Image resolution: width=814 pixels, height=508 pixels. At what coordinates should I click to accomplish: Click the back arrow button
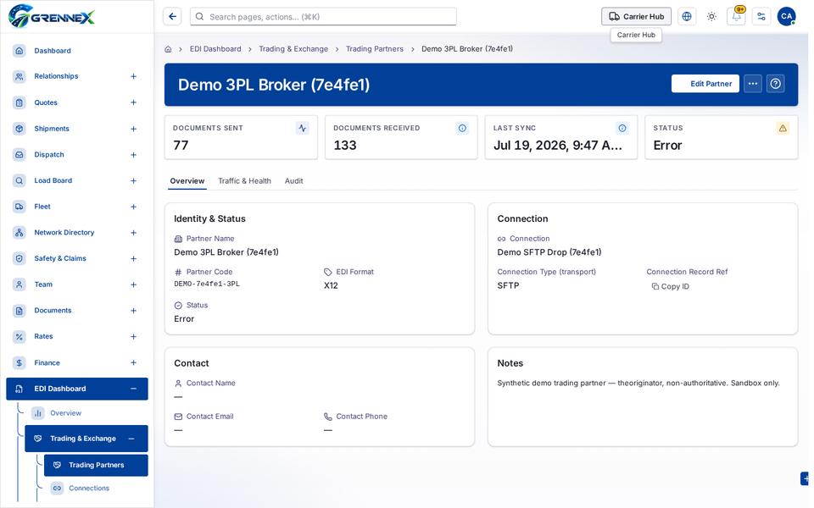(172, 17)
